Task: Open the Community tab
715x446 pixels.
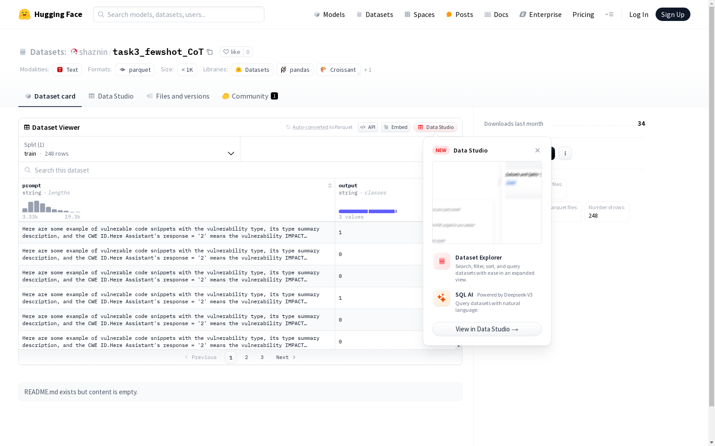Action: 250,96
